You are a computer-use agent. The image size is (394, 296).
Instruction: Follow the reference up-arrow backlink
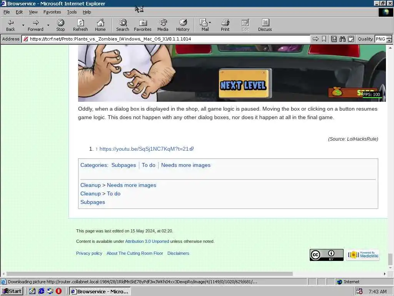tap(97, 149)
